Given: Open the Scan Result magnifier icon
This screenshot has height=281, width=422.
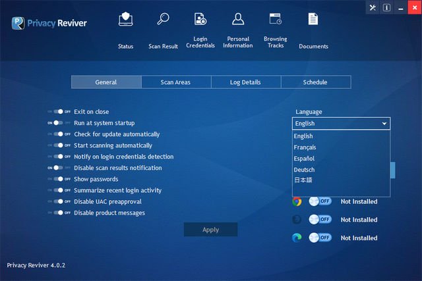Looking at the screenshot, I should point(163,20).
